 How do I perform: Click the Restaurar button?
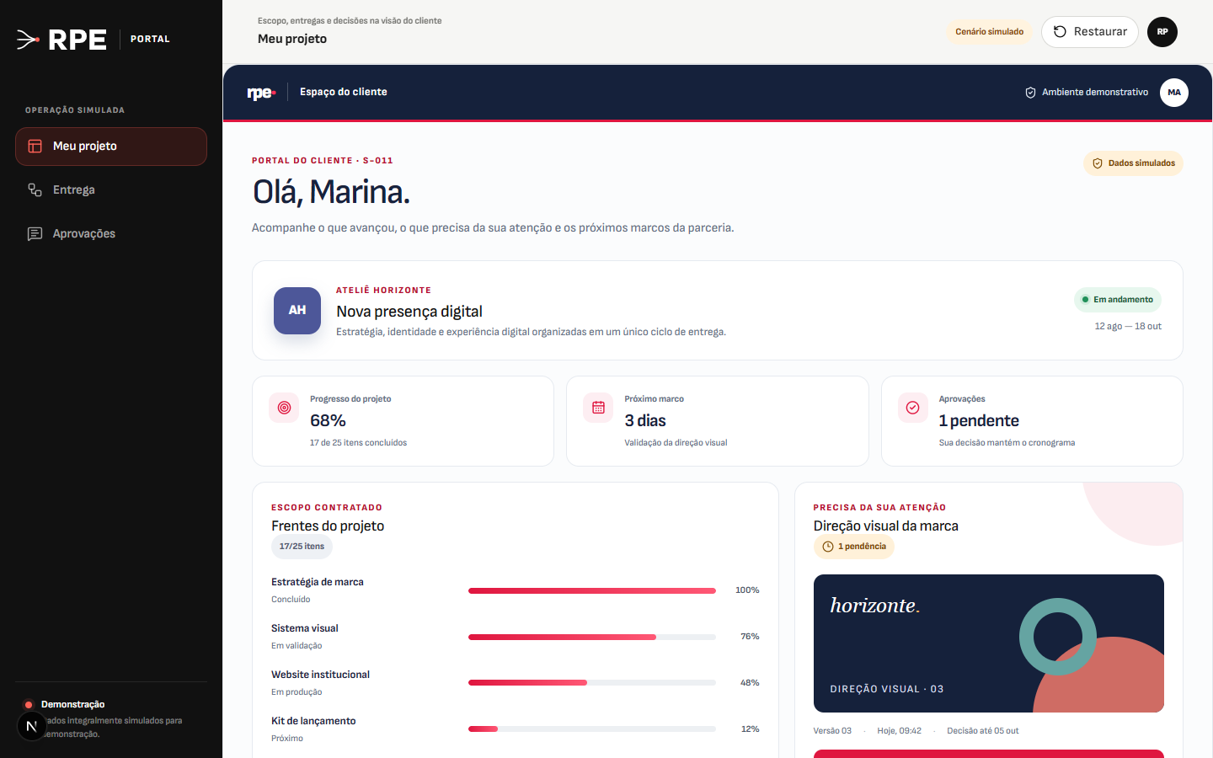point(1090,32)
